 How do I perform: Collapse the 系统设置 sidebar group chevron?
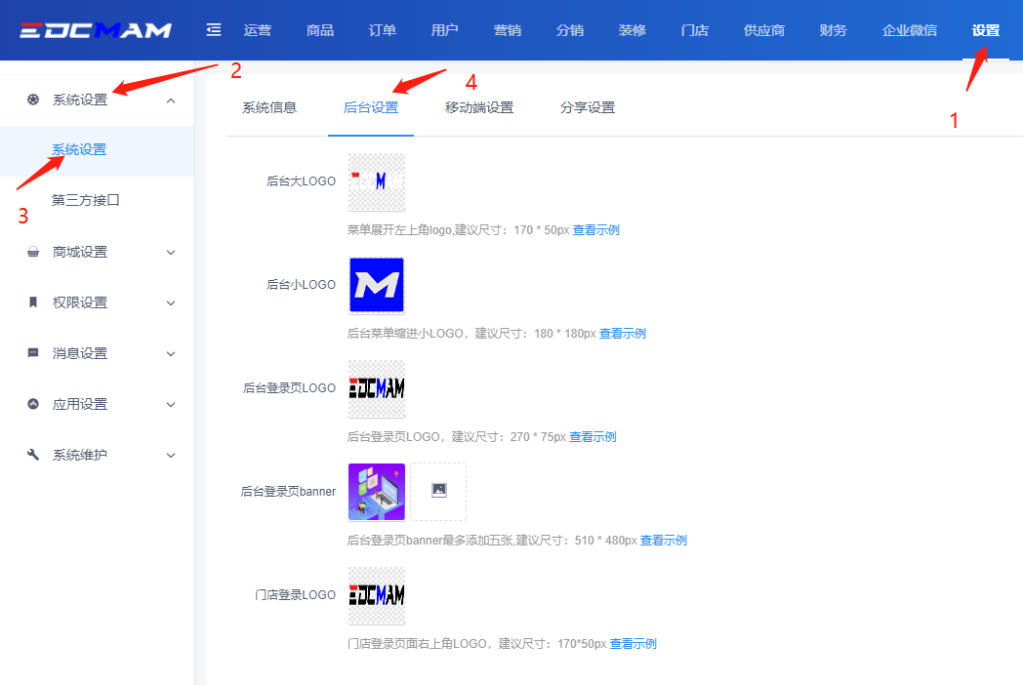click(171, 101)
